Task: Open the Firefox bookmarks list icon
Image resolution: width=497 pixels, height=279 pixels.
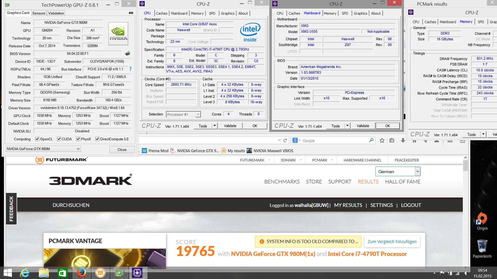Action: coord(392,140)
